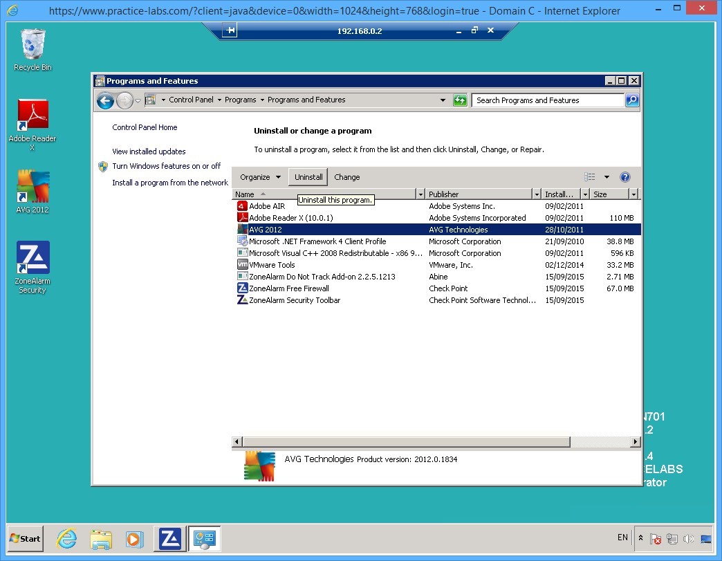Expand the Publisher column filter arrow

(539, 194)
